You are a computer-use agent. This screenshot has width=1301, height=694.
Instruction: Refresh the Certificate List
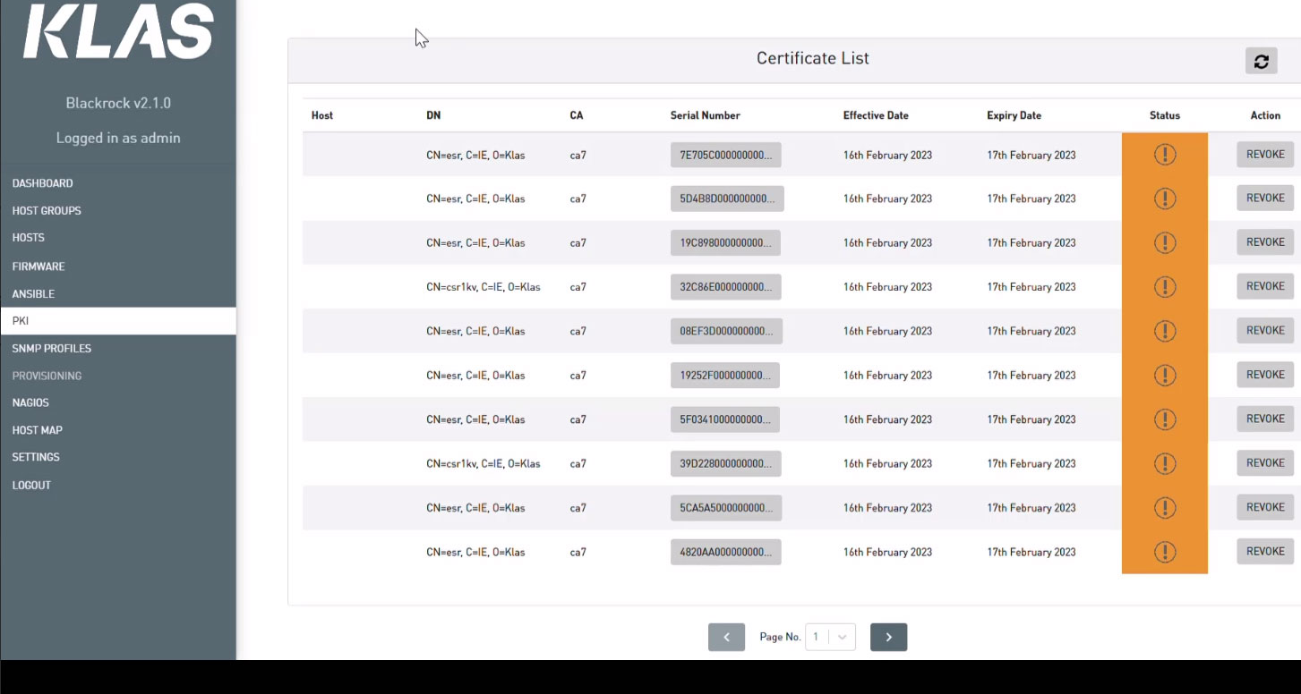click(x=1261, y=61)
